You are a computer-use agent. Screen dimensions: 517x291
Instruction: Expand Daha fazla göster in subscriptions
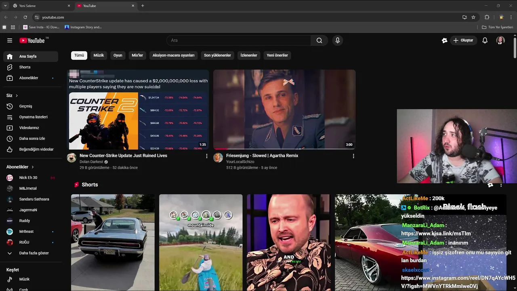pos(31,253)
